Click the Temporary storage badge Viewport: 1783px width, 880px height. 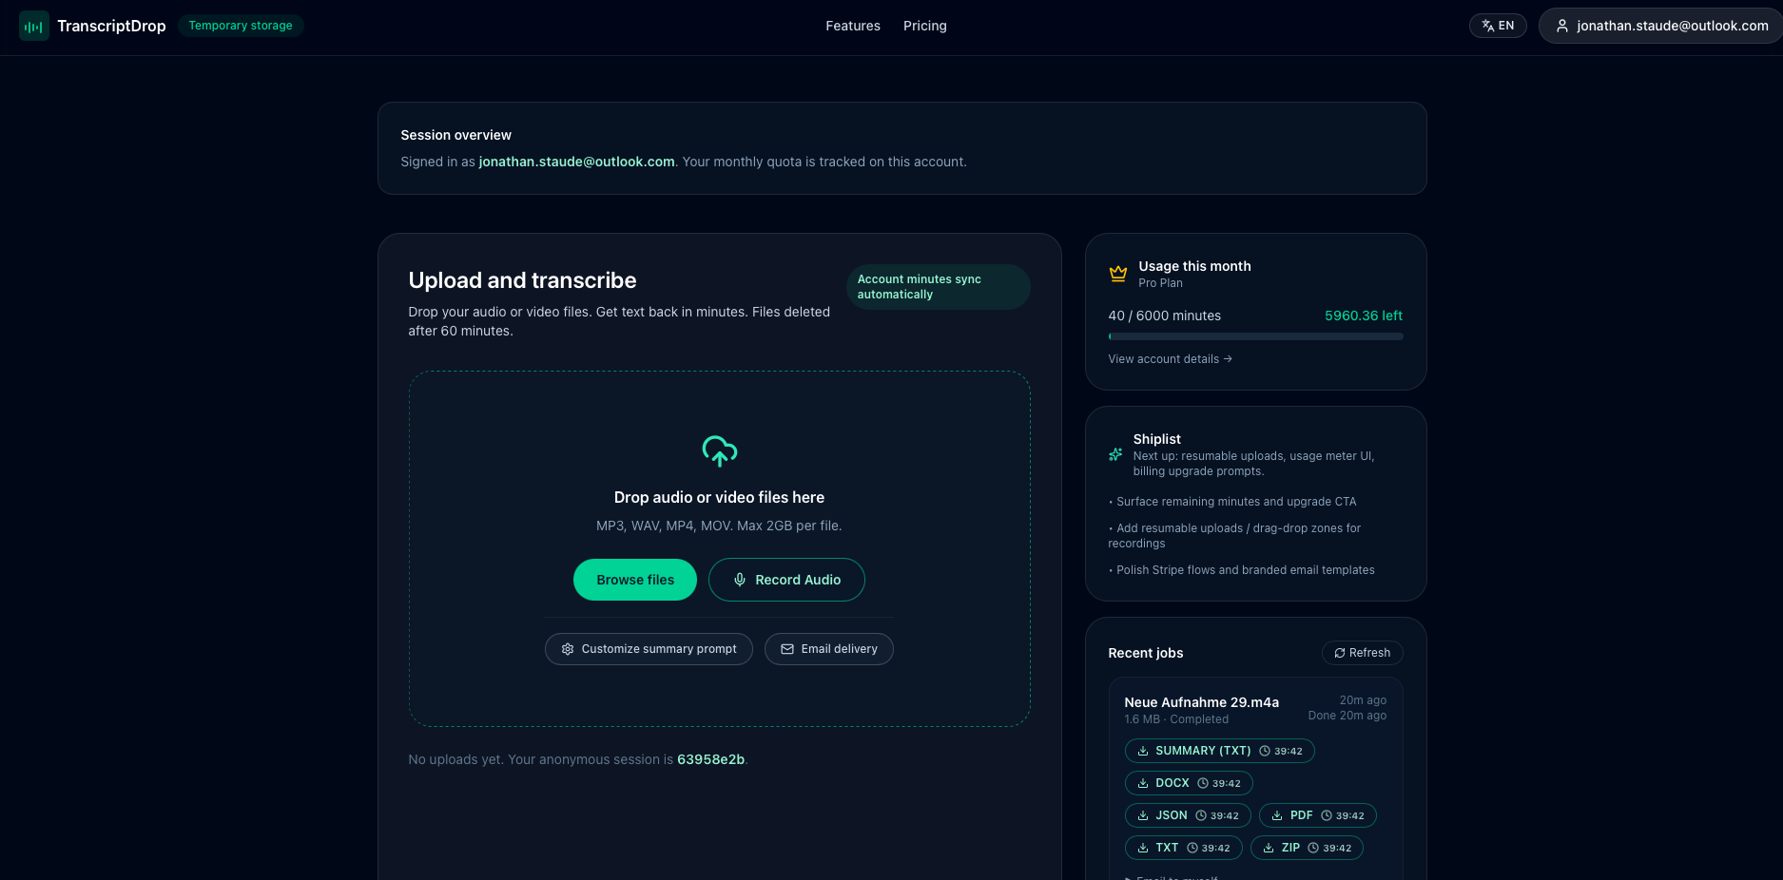pyautogui.click(x=241, y=26)
